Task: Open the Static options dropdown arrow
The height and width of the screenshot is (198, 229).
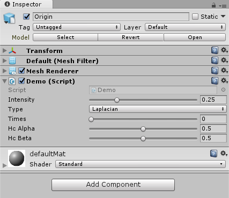Action: (223, 17)
